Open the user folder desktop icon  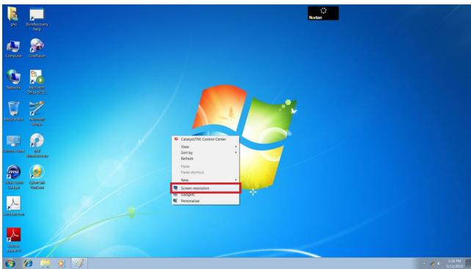pyautogui.click(x=13, y=16)
